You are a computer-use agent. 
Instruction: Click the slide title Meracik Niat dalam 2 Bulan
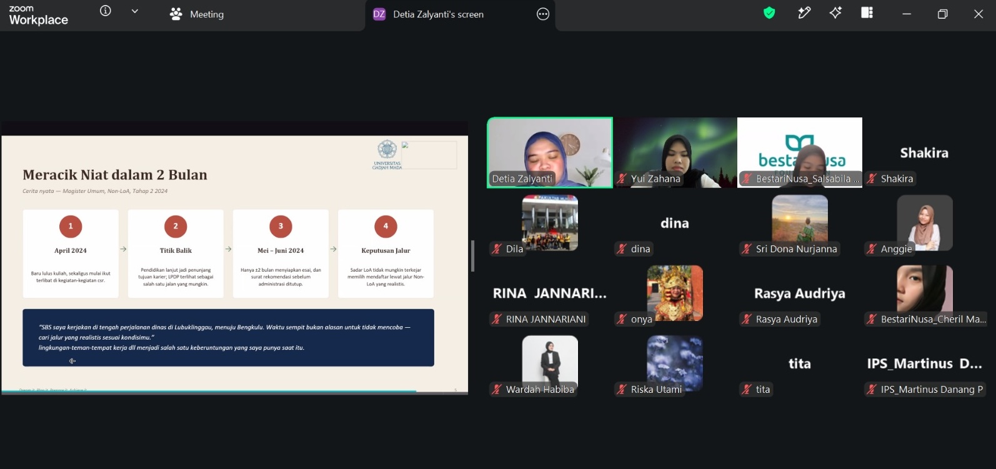point(115,175)
